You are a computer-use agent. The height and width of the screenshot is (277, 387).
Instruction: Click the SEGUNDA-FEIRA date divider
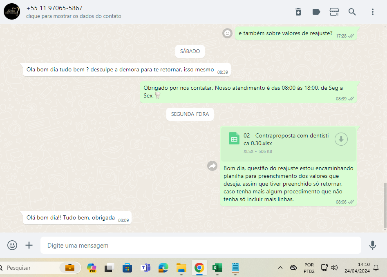click(190, 114)
